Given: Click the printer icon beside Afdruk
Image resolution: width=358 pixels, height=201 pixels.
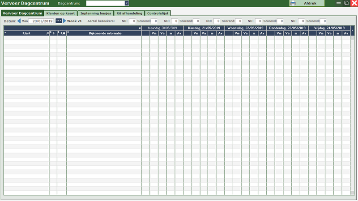Looking at the screenshot, I should [x=293, y=3].
